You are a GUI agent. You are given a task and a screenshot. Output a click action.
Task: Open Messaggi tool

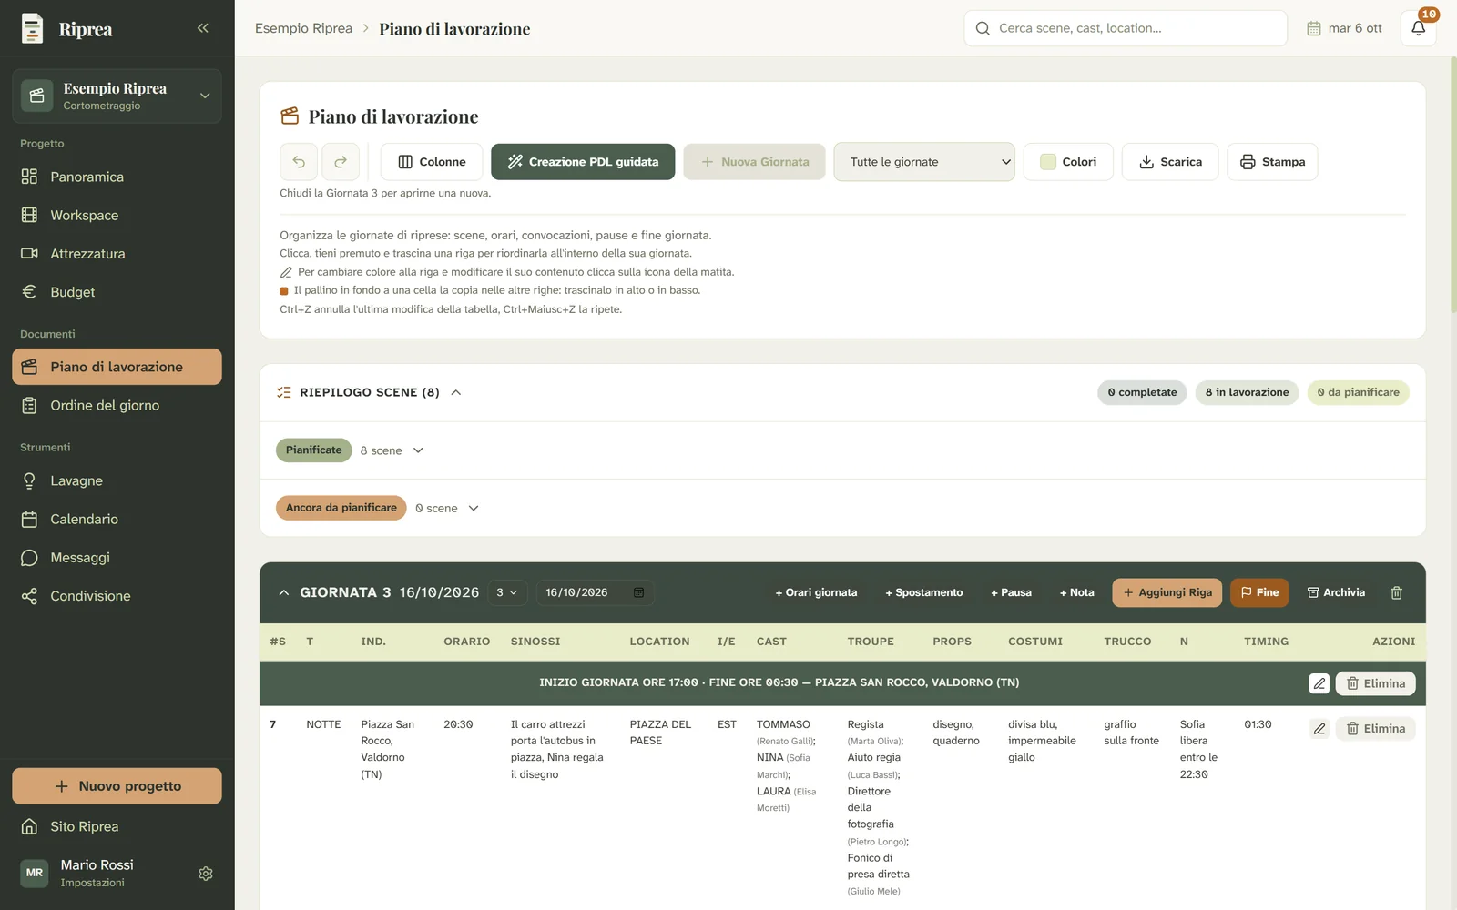pos(117,557)
